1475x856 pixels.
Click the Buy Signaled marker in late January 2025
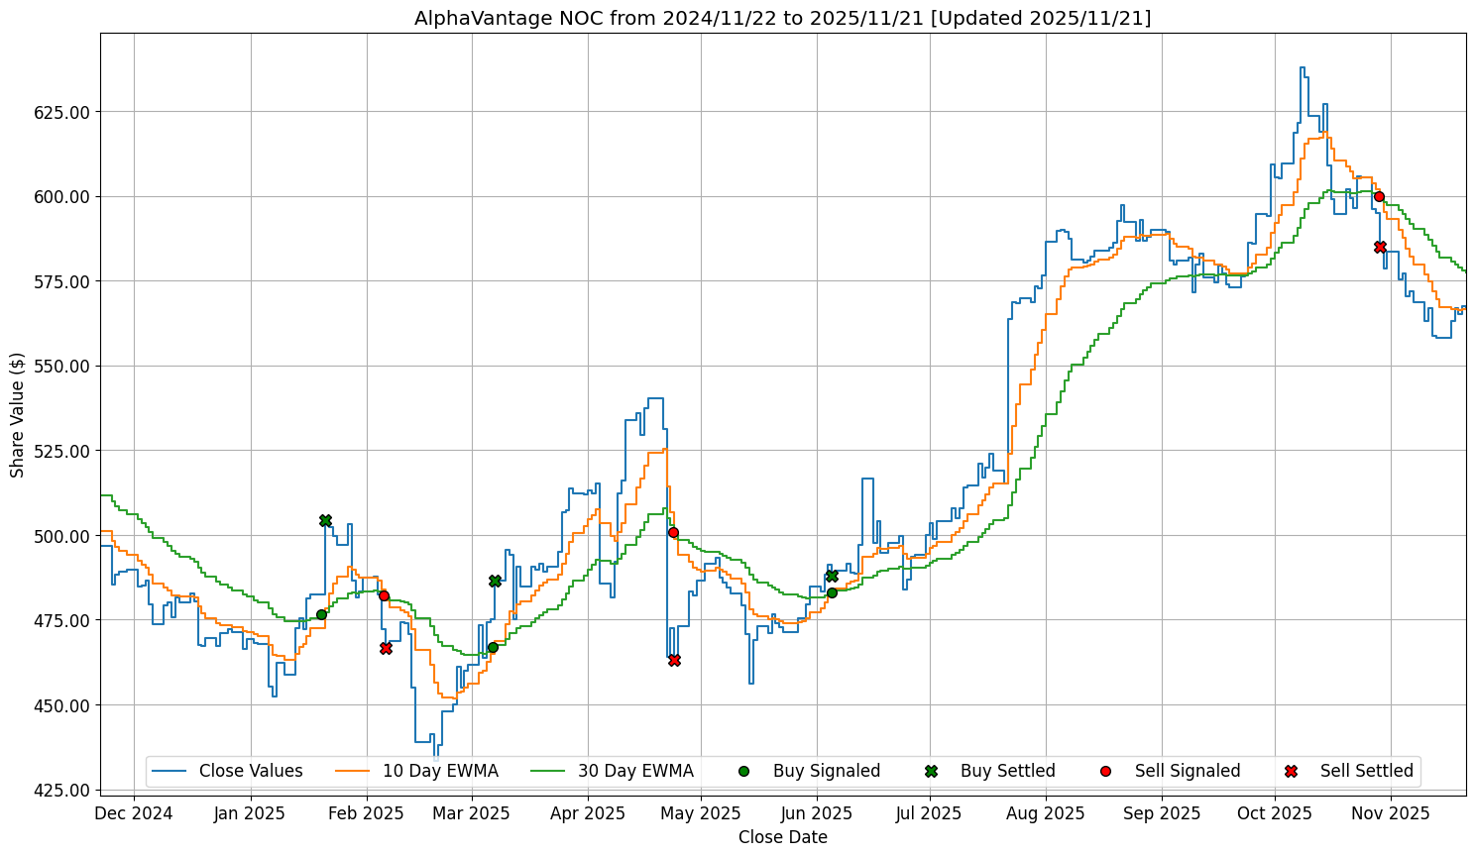click(x=321, y=614)
